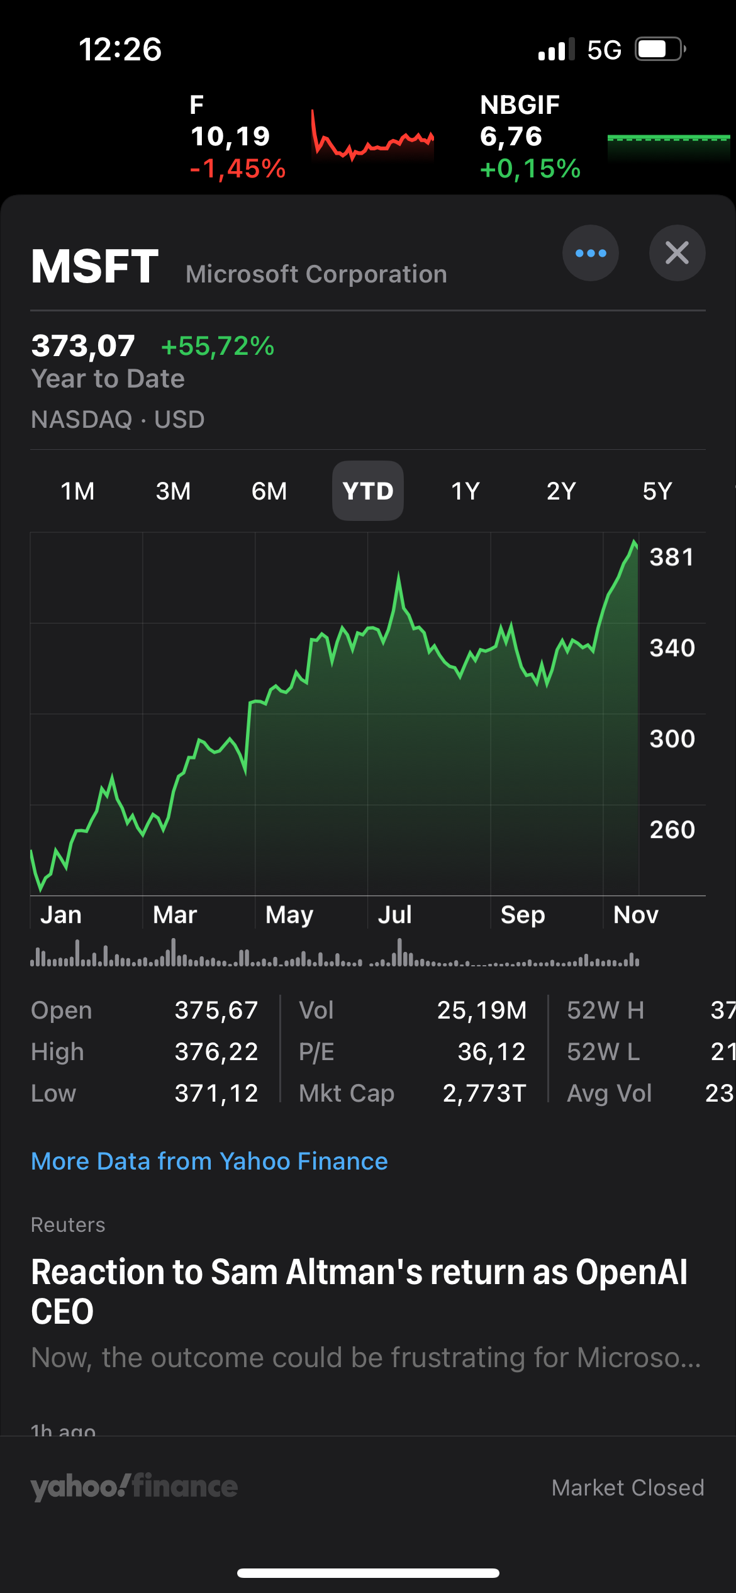This screenshot has height=1593, width=736.
Task: Tap the Low value 371,12
Action: point(216,1093)
